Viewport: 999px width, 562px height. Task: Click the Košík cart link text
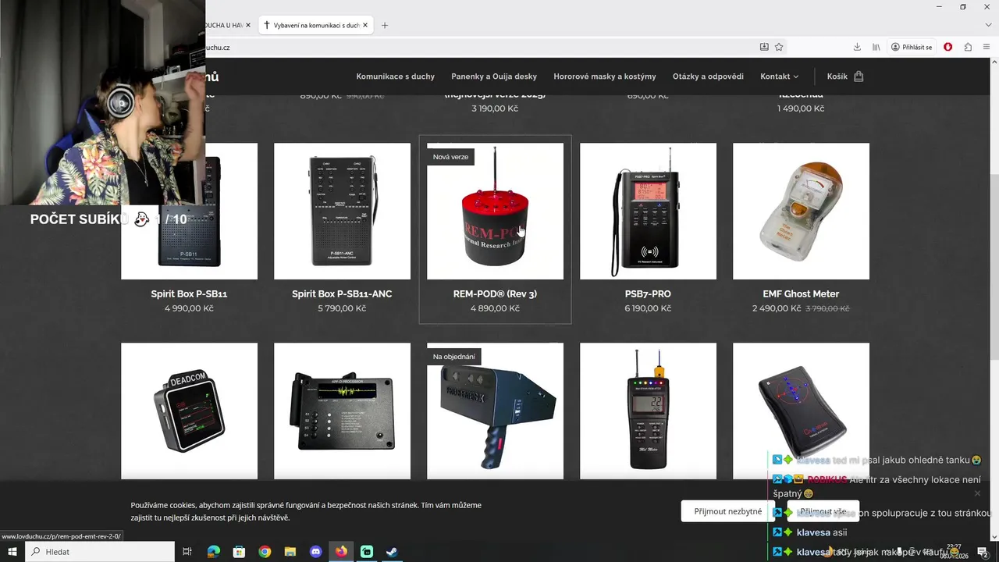pyautogui.click(x=837, y=76)
